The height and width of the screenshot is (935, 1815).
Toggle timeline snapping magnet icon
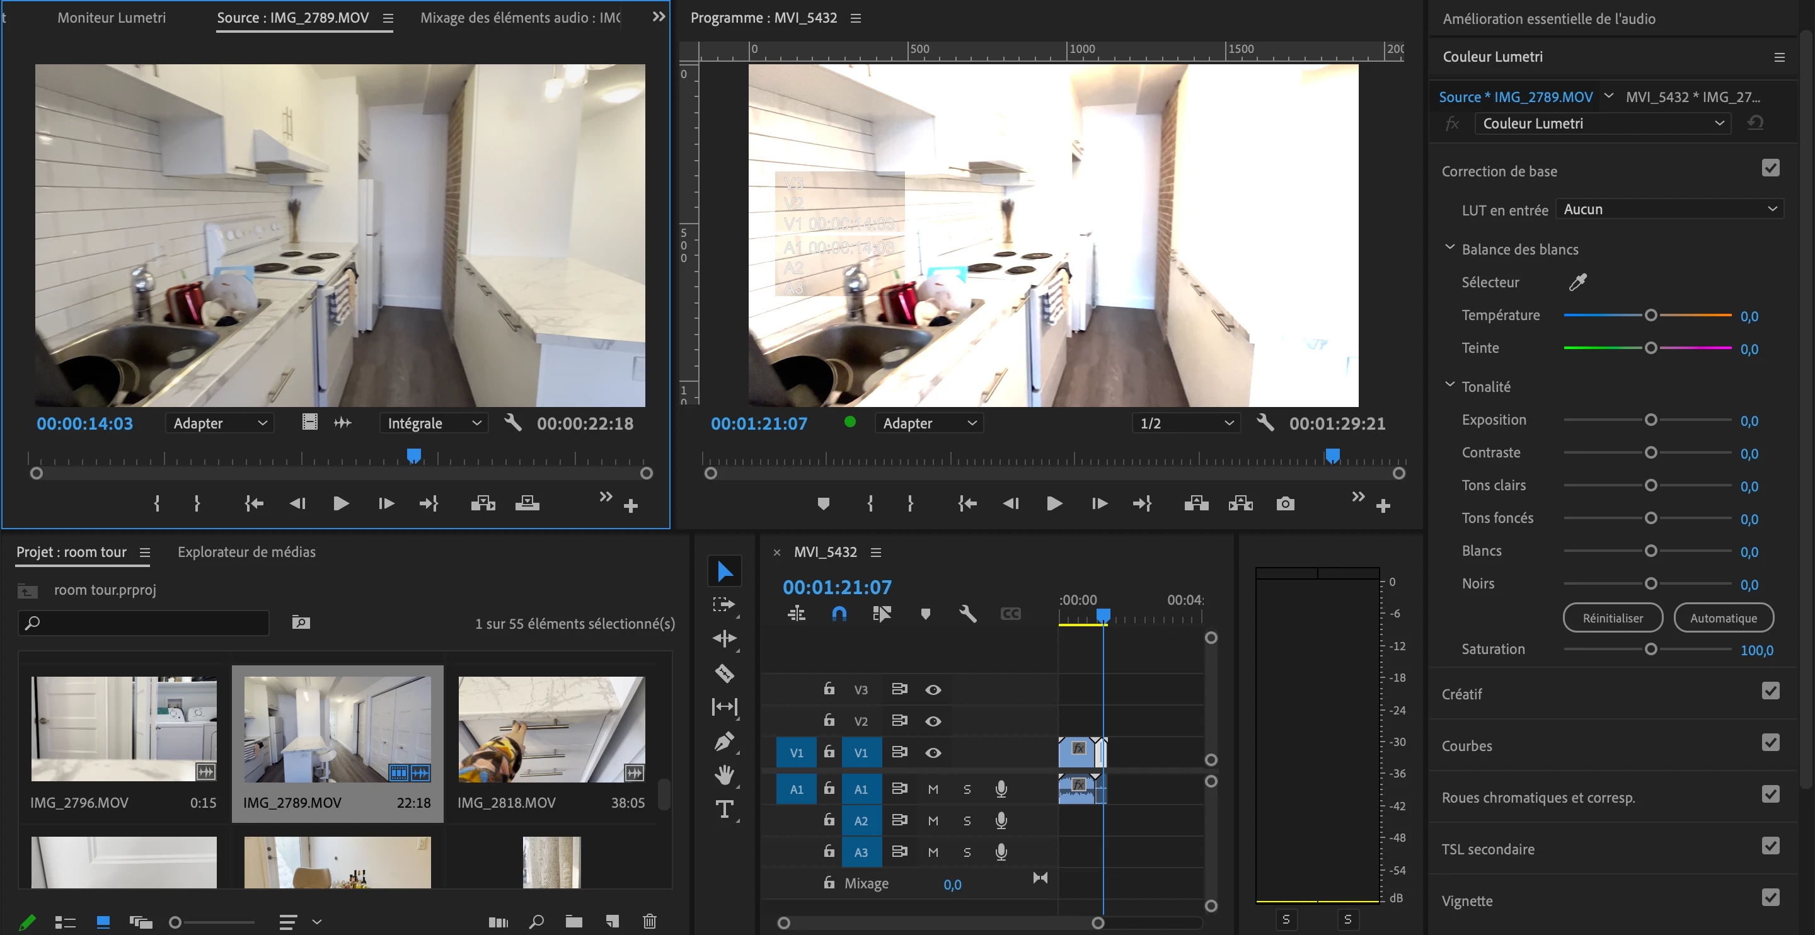click(x=838, y=614)
